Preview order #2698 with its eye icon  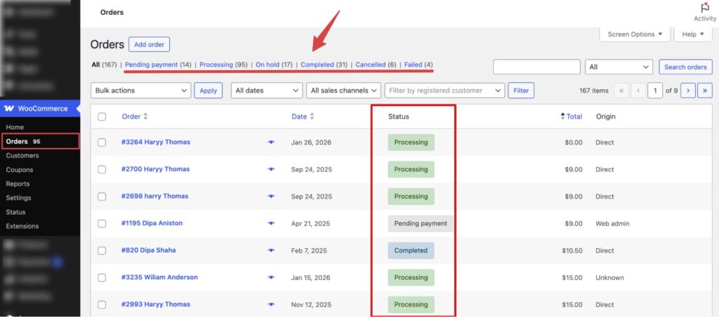pyautogui.click(x=271, y=196)
